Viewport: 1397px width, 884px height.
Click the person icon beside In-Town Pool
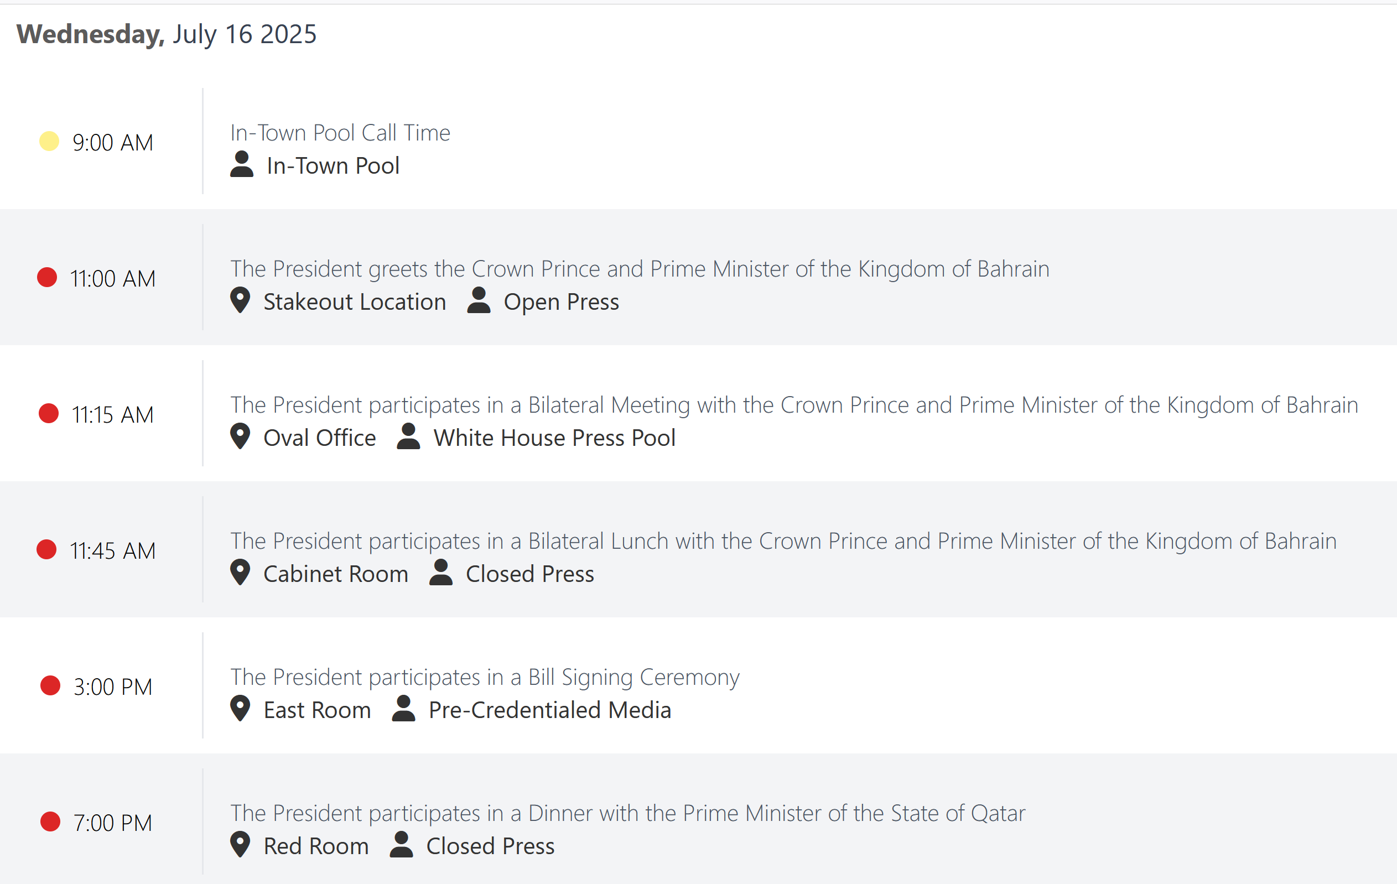(242, 164)
